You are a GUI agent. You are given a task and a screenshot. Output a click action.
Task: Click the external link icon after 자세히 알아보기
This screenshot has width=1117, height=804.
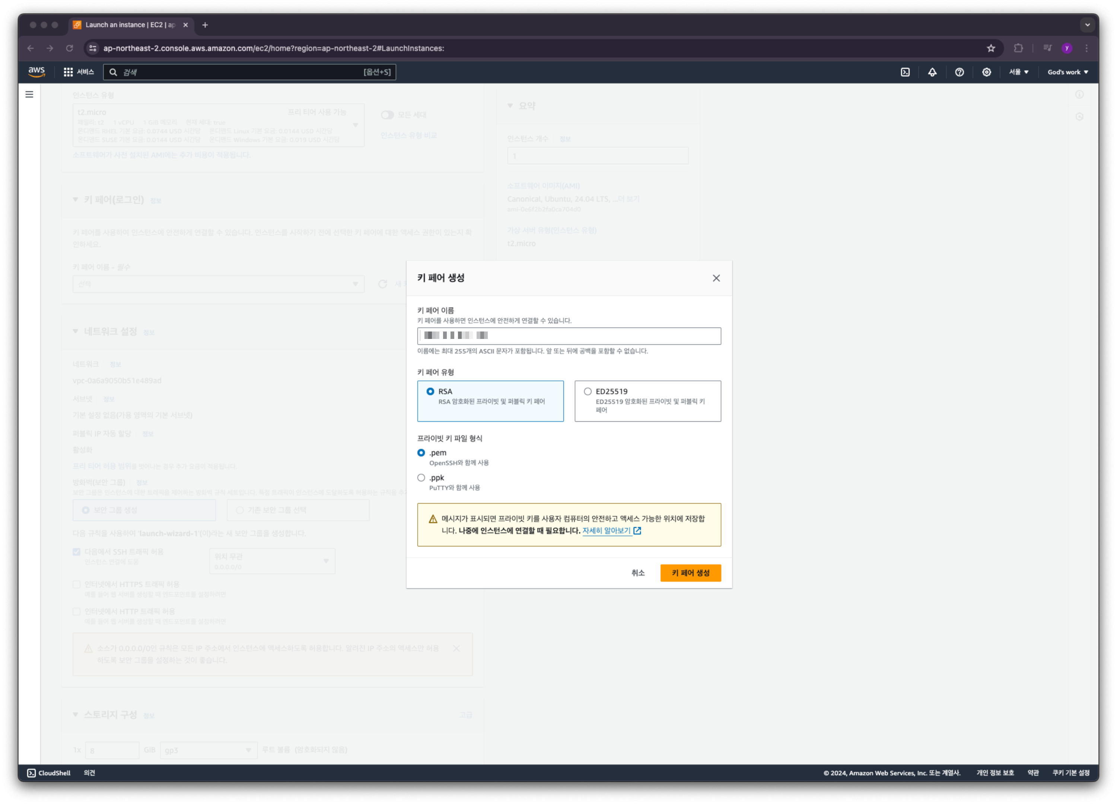(637, 531)
